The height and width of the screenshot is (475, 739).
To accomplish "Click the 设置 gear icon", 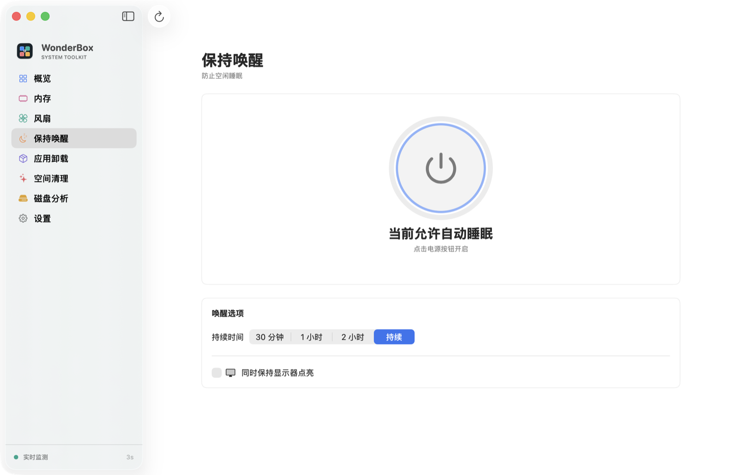I will pos(23,218).
